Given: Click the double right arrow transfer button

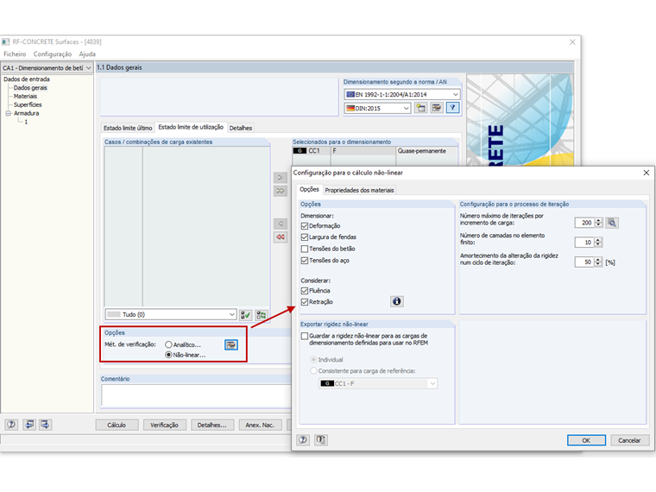Looking at the screenshot, I should (280, 191).
